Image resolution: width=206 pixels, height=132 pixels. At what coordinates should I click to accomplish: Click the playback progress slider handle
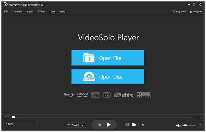click(14, 117)
